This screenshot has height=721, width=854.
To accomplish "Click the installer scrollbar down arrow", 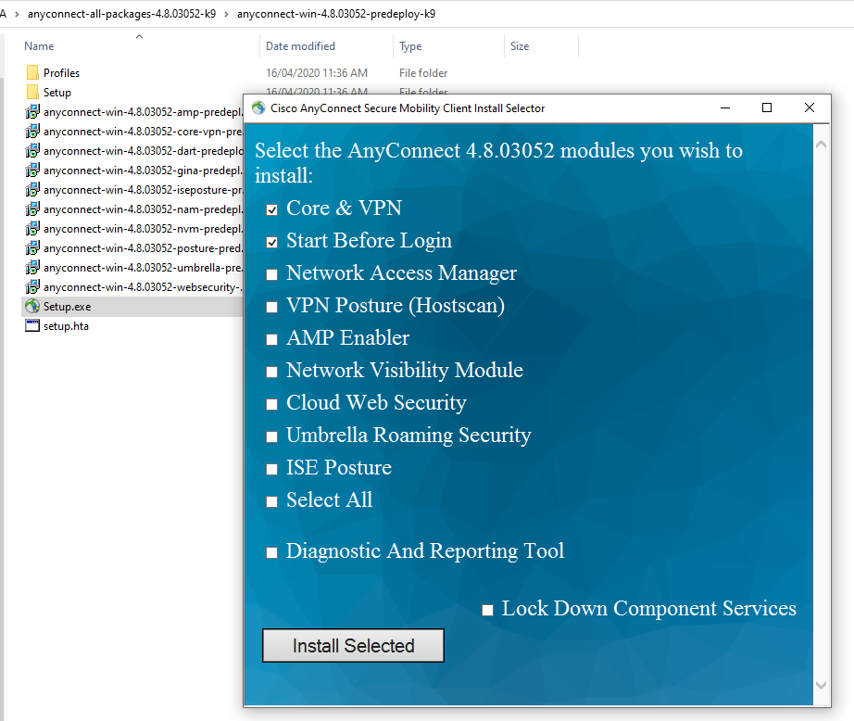I will pyautogui.click(x=821, y=685).
